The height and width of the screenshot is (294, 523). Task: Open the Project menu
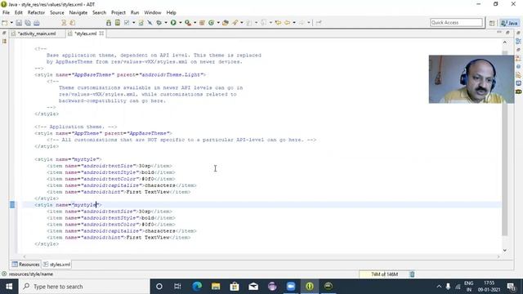pos(118,13)
